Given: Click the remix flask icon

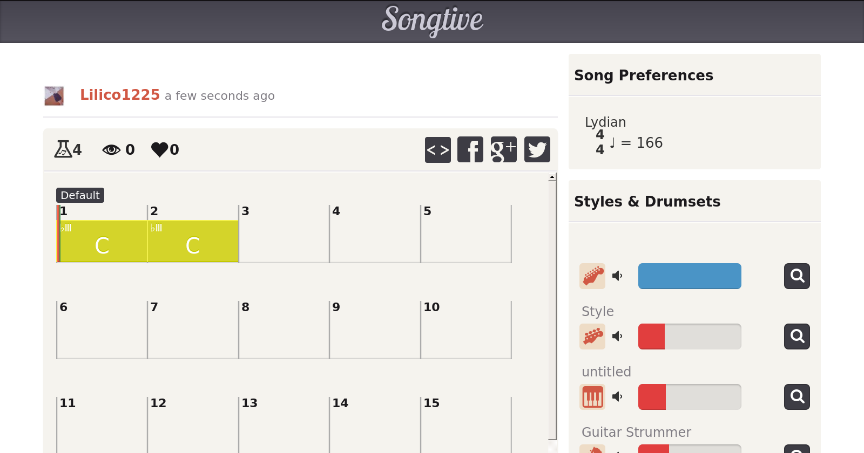Looking at the screenshot, I should 63,149.
